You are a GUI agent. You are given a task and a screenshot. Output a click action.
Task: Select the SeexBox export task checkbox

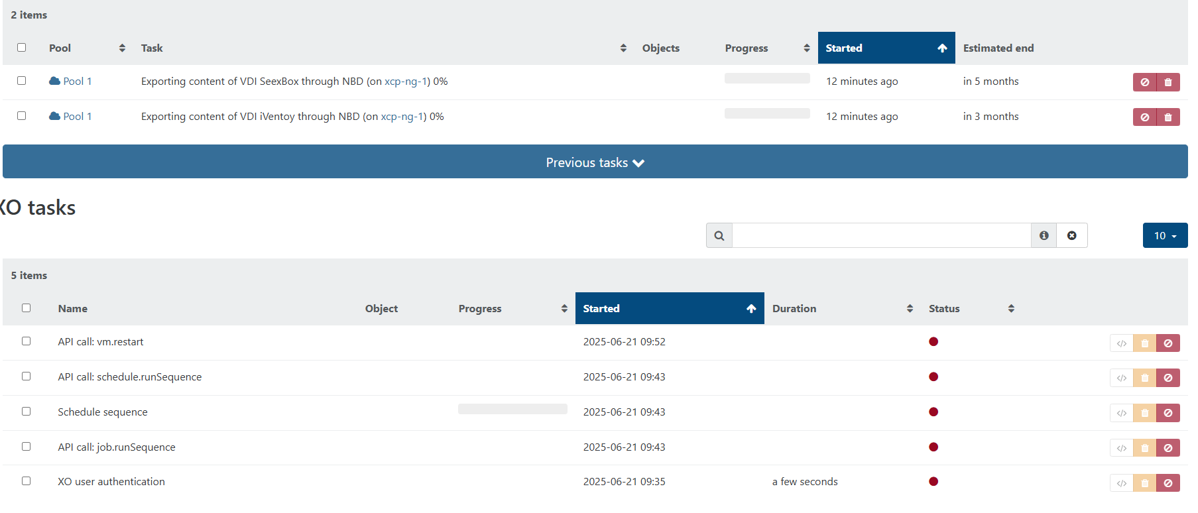[22, 81]
